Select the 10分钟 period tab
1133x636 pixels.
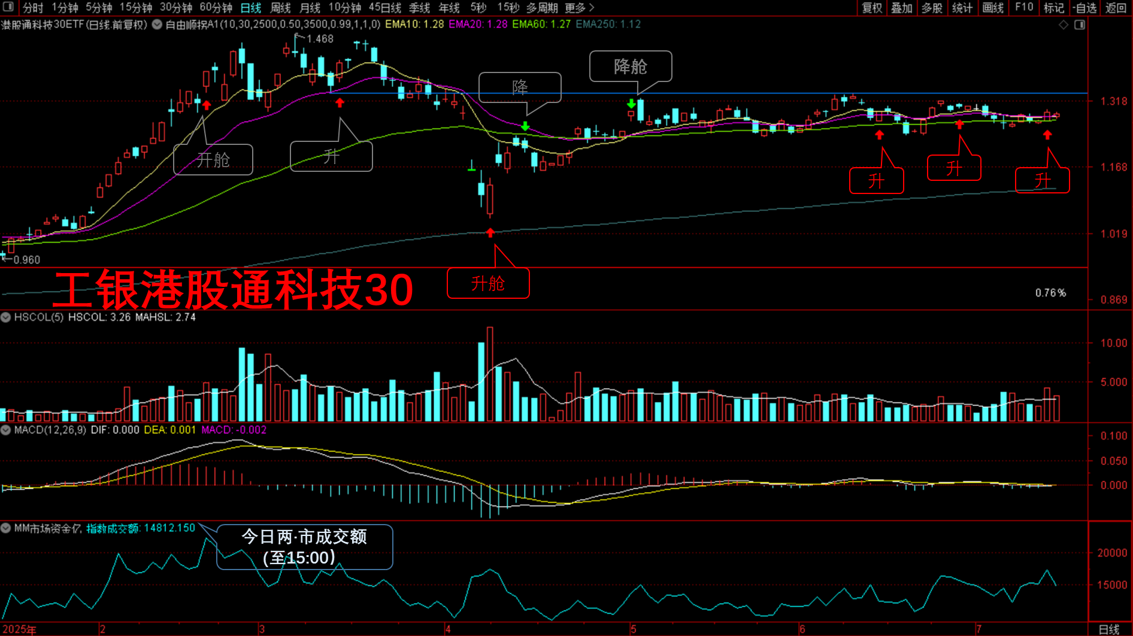pyautogui.click(x=345, y=8)
